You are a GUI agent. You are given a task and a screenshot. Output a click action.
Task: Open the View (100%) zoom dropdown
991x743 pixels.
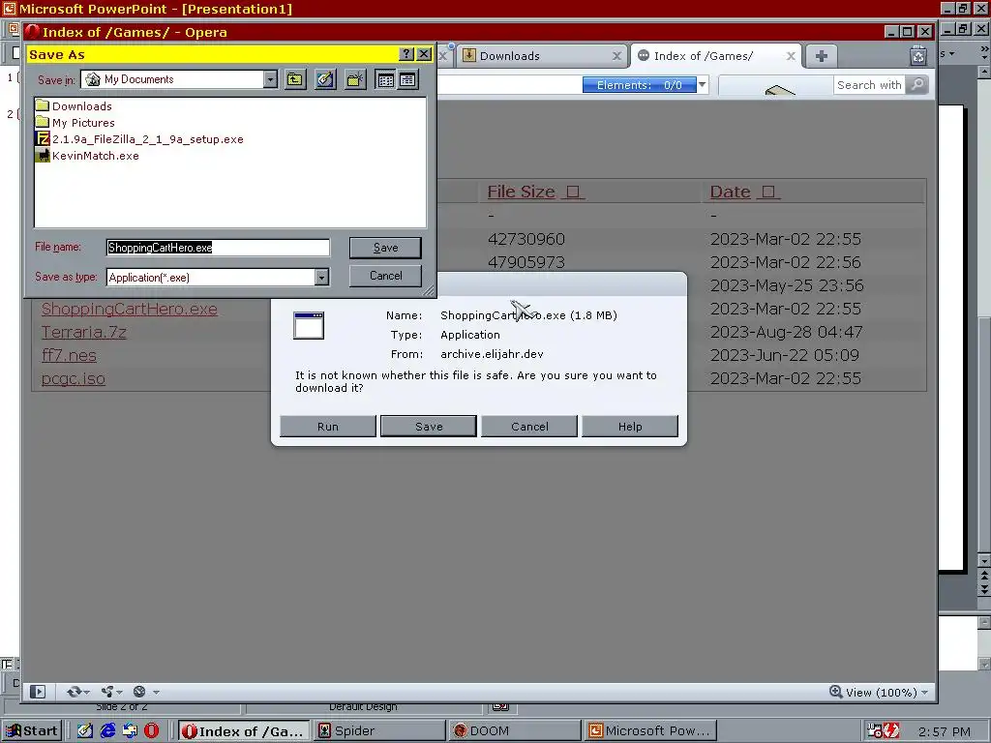pyautogui.click(x=887, y=693)
